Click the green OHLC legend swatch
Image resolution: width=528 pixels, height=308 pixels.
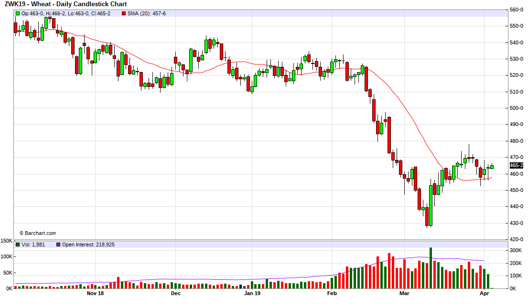(x=18, y=13)
